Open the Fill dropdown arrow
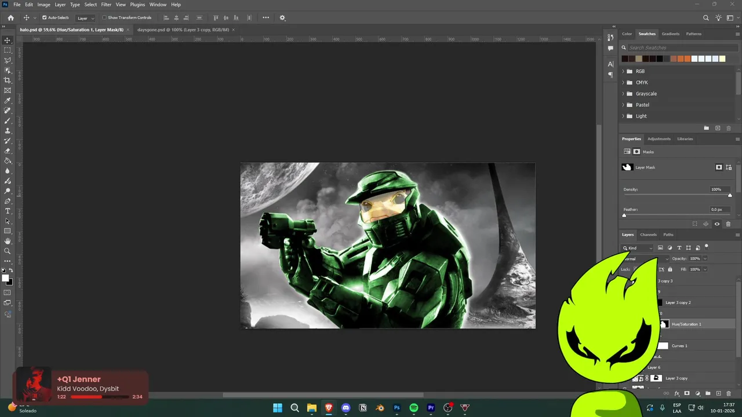742x417 pixels. [x=705, y=269]
